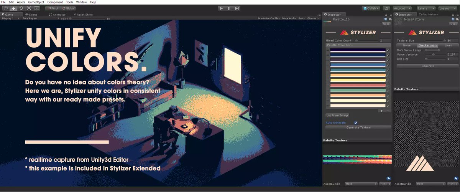The height and width of the screenshot is (192, 460).
Task: Click the eyedropper for the second palette color
Action: coord(388,55)
